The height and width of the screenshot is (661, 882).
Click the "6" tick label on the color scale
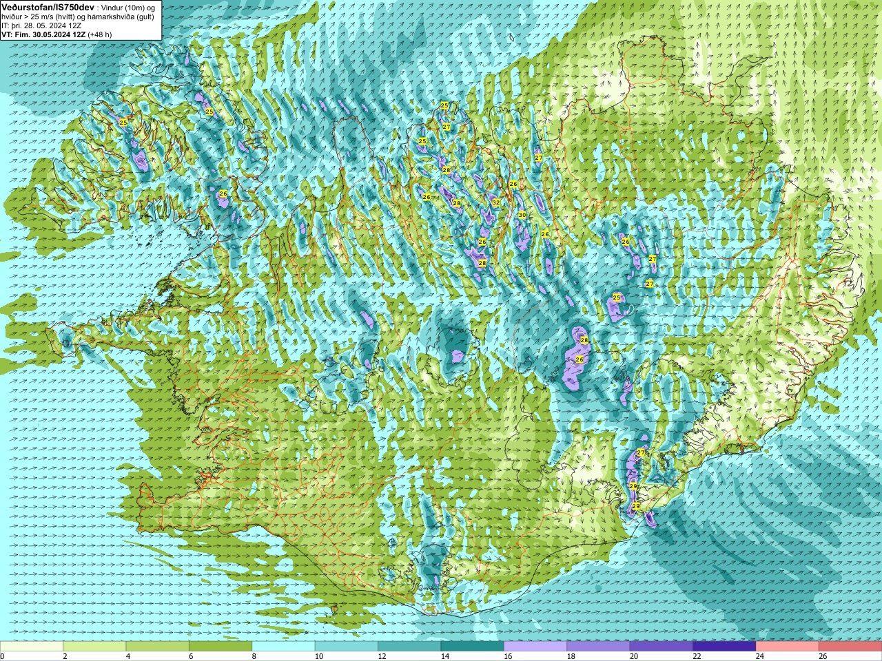click(x=191, y=656)
